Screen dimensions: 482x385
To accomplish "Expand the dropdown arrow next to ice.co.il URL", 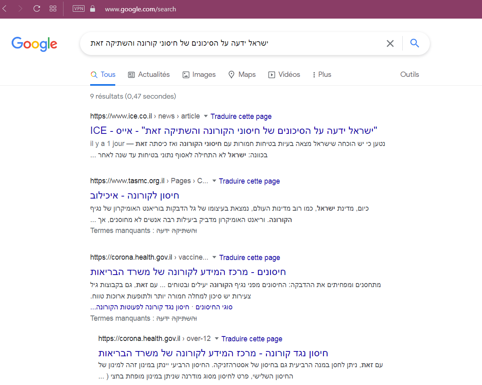I will 206,116.
